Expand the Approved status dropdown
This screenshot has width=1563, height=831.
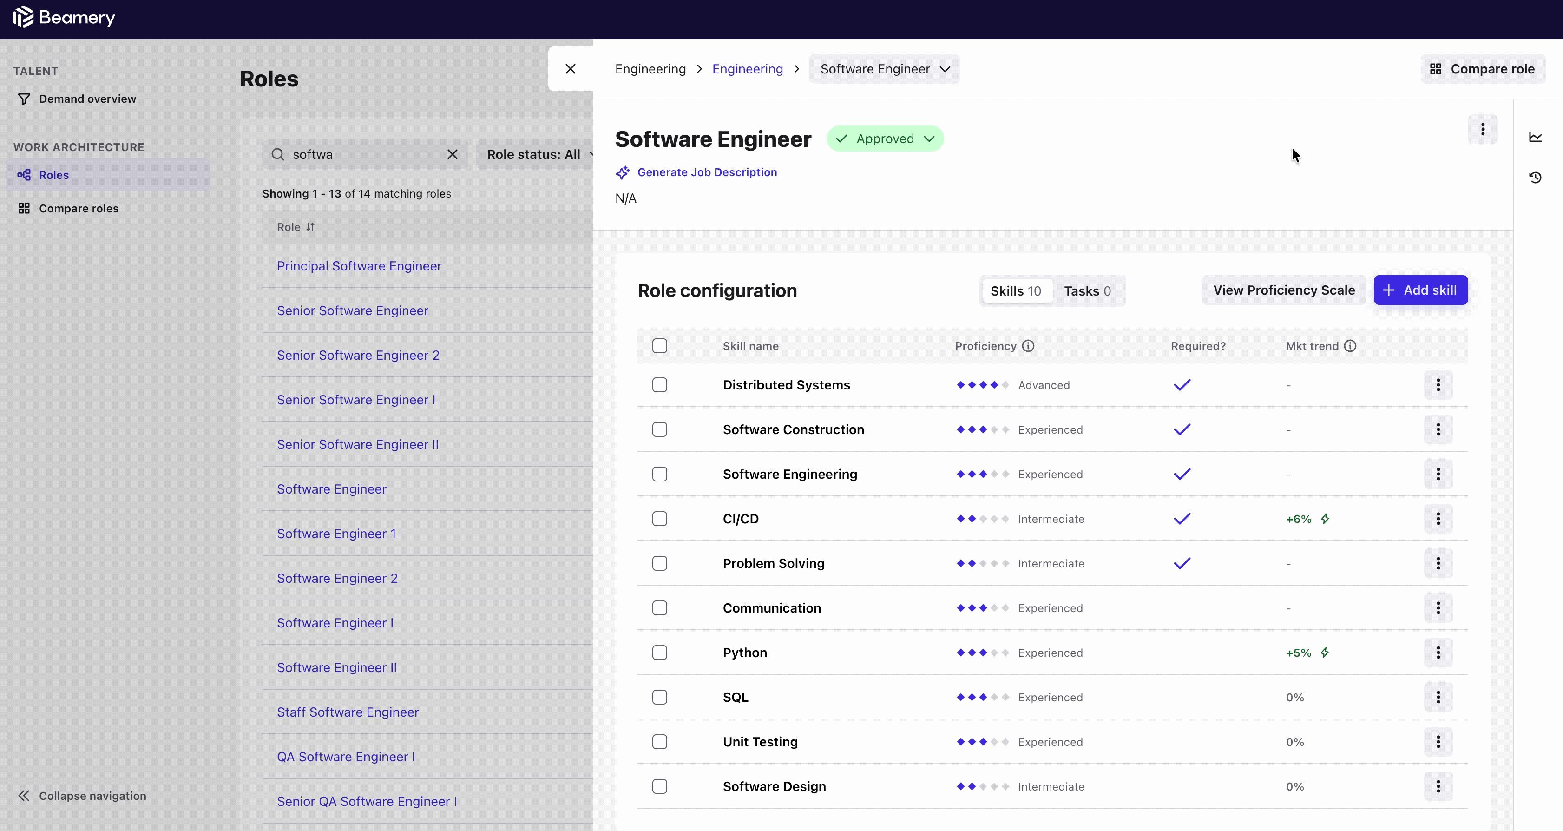point(885,139)
